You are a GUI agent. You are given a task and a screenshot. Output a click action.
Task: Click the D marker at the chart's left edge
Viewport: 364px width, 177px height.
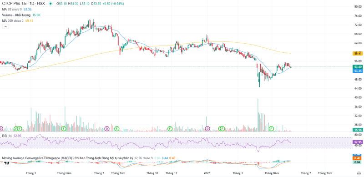pos(1,128)
